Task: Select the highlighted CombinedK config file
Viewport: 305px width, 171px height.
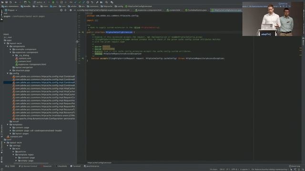Action: 39,82
